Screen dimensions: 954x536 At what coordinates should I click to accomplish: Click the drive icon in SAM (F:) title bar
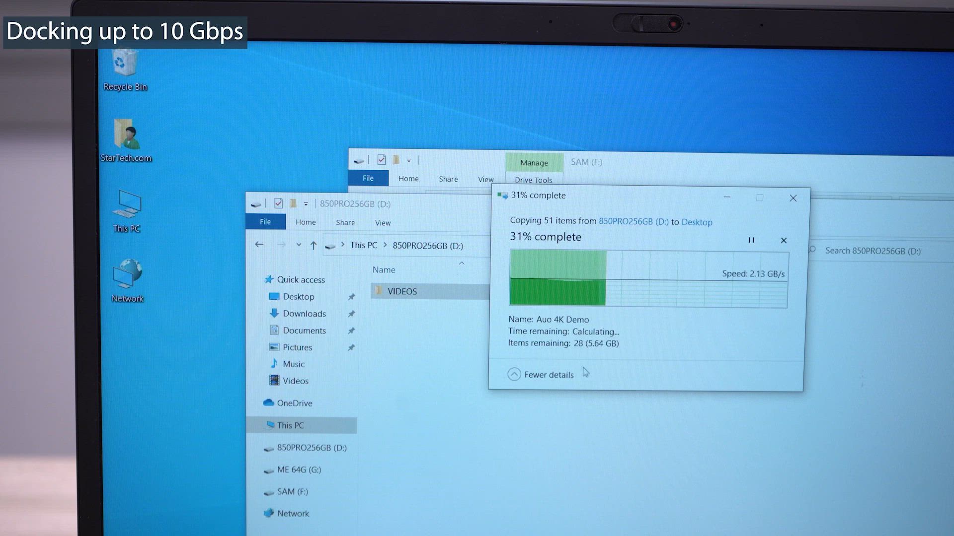[359, 160]
